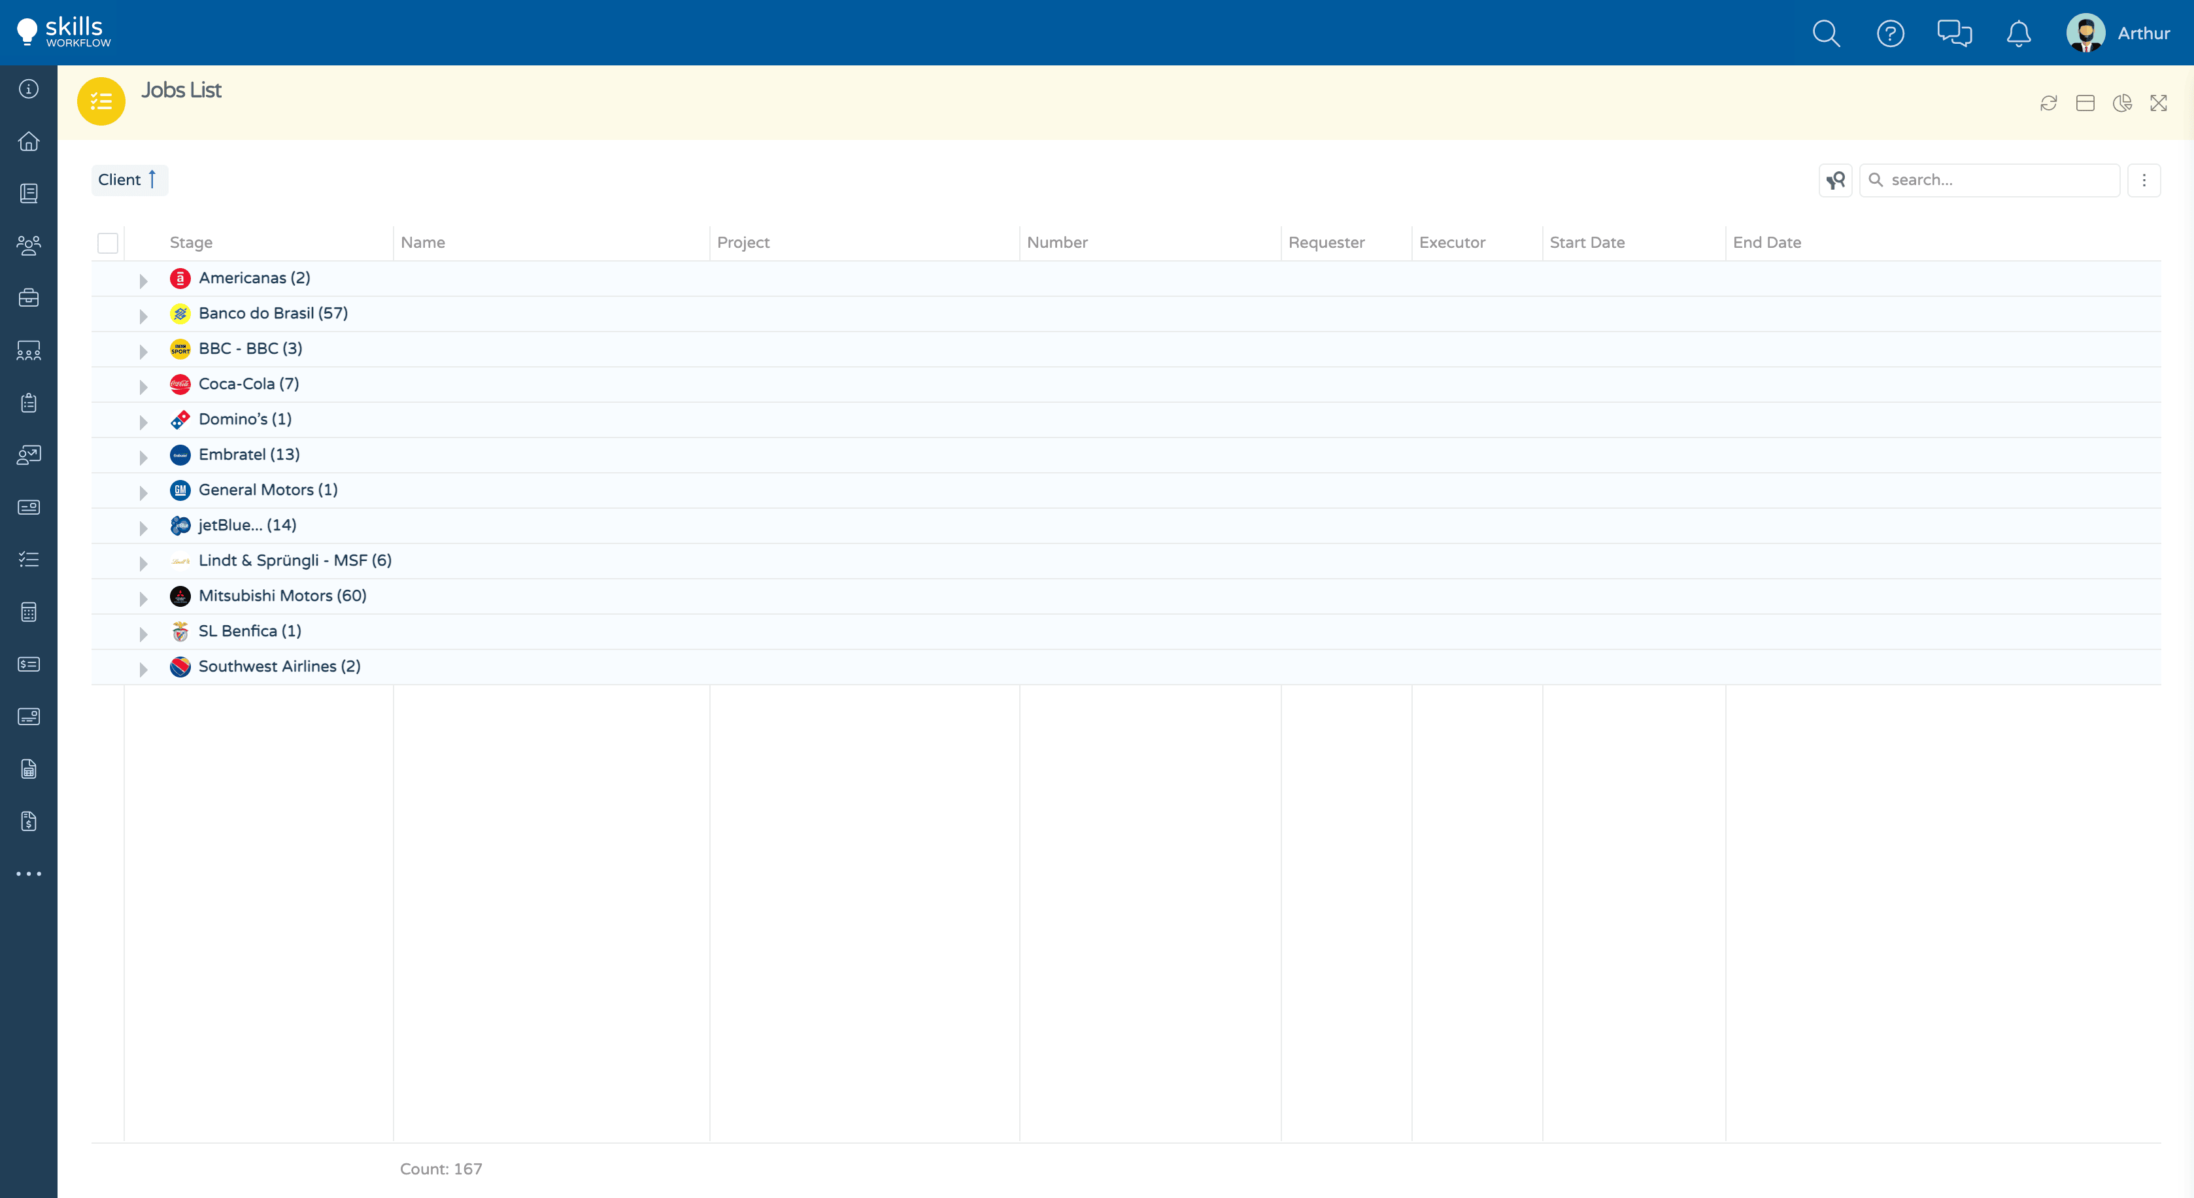This screenshot has width=2194, height=1198.
Task: Click the yellow Jobs List checklist icon
Action: click(101, 101)
